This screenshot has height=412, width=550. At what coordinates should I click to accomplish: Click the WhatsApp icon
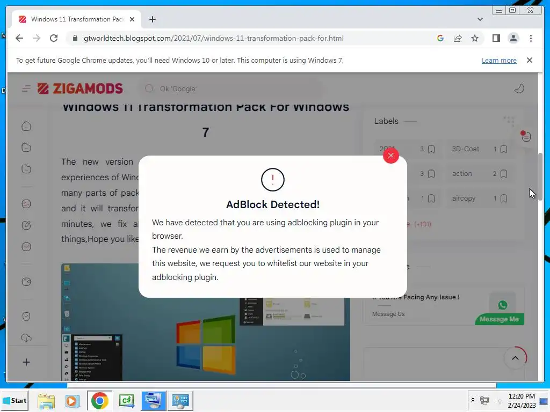point(502,305)
